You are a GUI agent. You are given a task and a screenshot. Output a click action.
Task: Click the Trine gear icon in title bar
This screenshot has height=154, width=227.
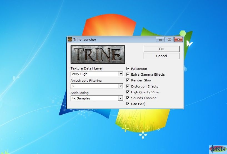[70, 39]
